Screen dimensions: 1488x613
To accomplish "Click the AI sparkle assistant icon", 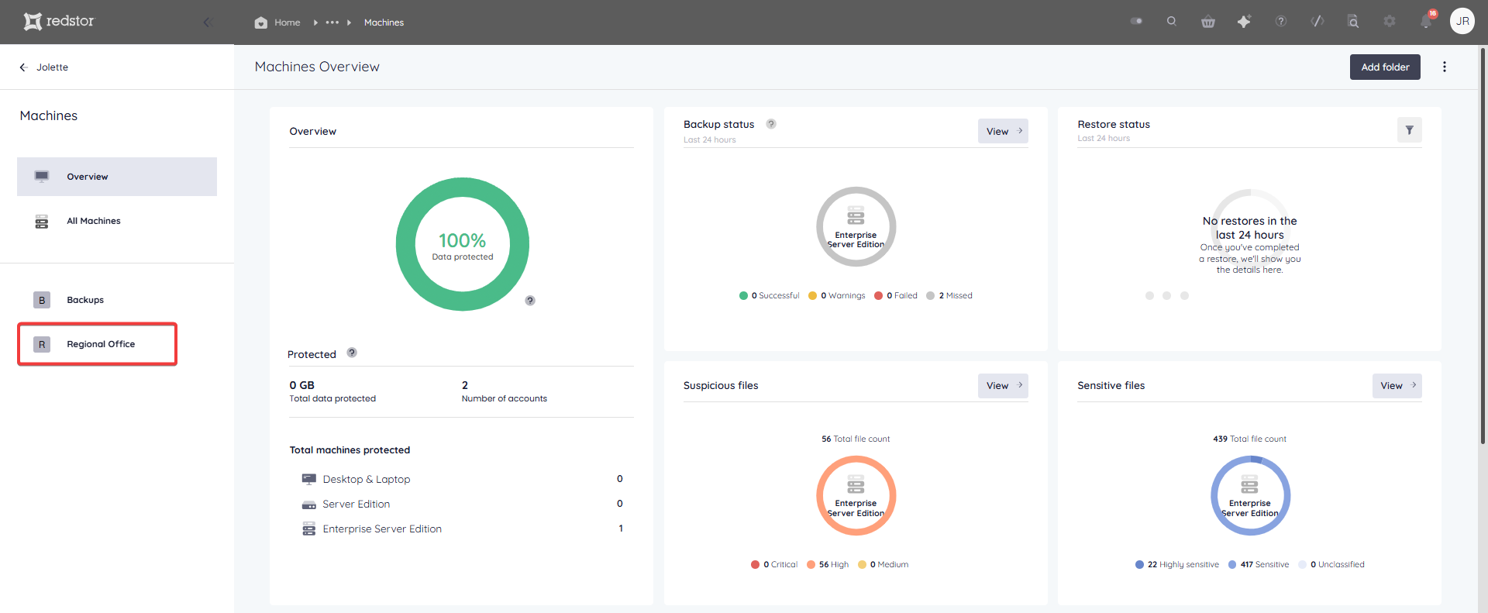I will click(1244, 22).
